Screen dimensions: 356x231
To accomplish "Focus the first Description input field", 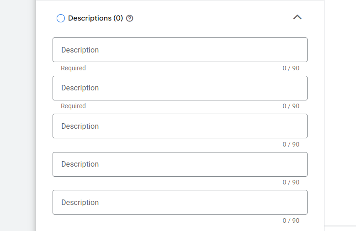I will tap(180, 50).
